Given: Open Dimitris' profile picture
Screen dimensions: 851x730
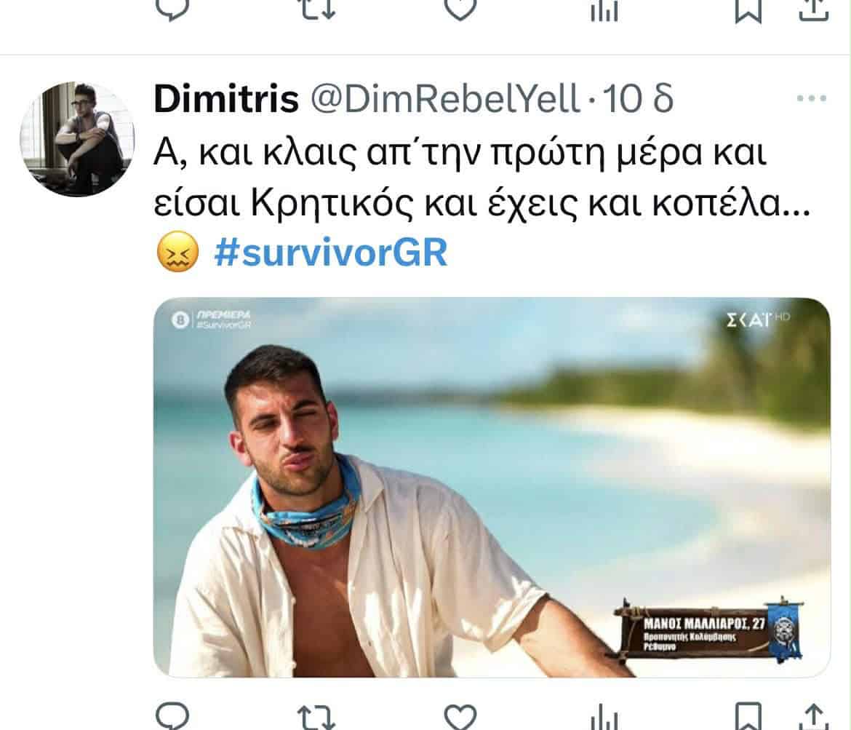Looking at the screenshot, I should 76,138.
